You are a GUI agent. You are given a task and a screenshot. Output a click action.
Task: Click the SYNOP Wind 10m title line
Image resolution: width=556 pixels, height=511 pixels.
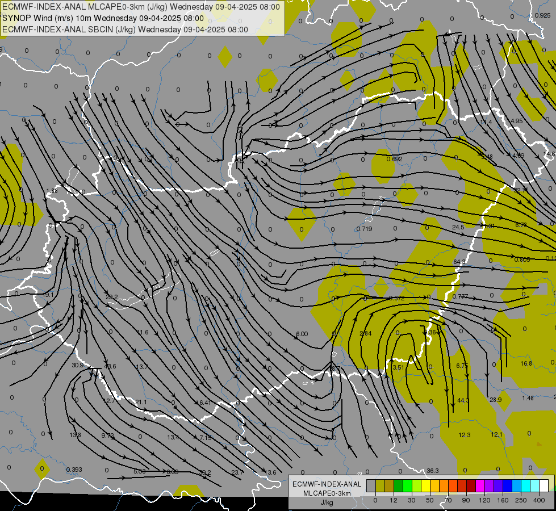103,18
